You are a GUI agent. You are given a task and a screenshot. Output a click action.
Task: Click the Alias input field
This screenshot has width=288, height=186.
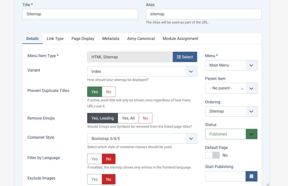(204, 14)
